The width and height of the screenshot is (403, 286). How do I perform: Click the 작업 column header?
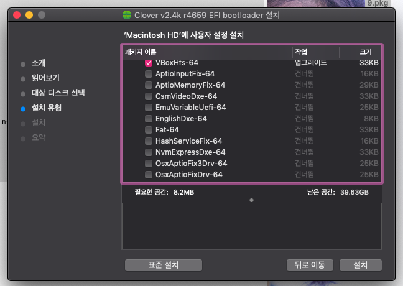point(316,52)
